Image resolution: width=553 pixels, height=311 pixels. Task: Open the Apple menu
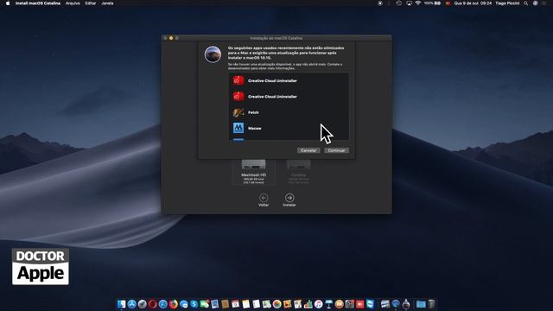pos(8,3)
